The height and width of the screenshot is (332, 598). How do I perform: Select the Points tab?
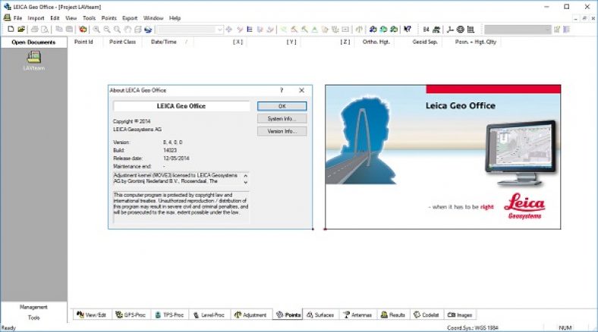(x=288, y=315)
